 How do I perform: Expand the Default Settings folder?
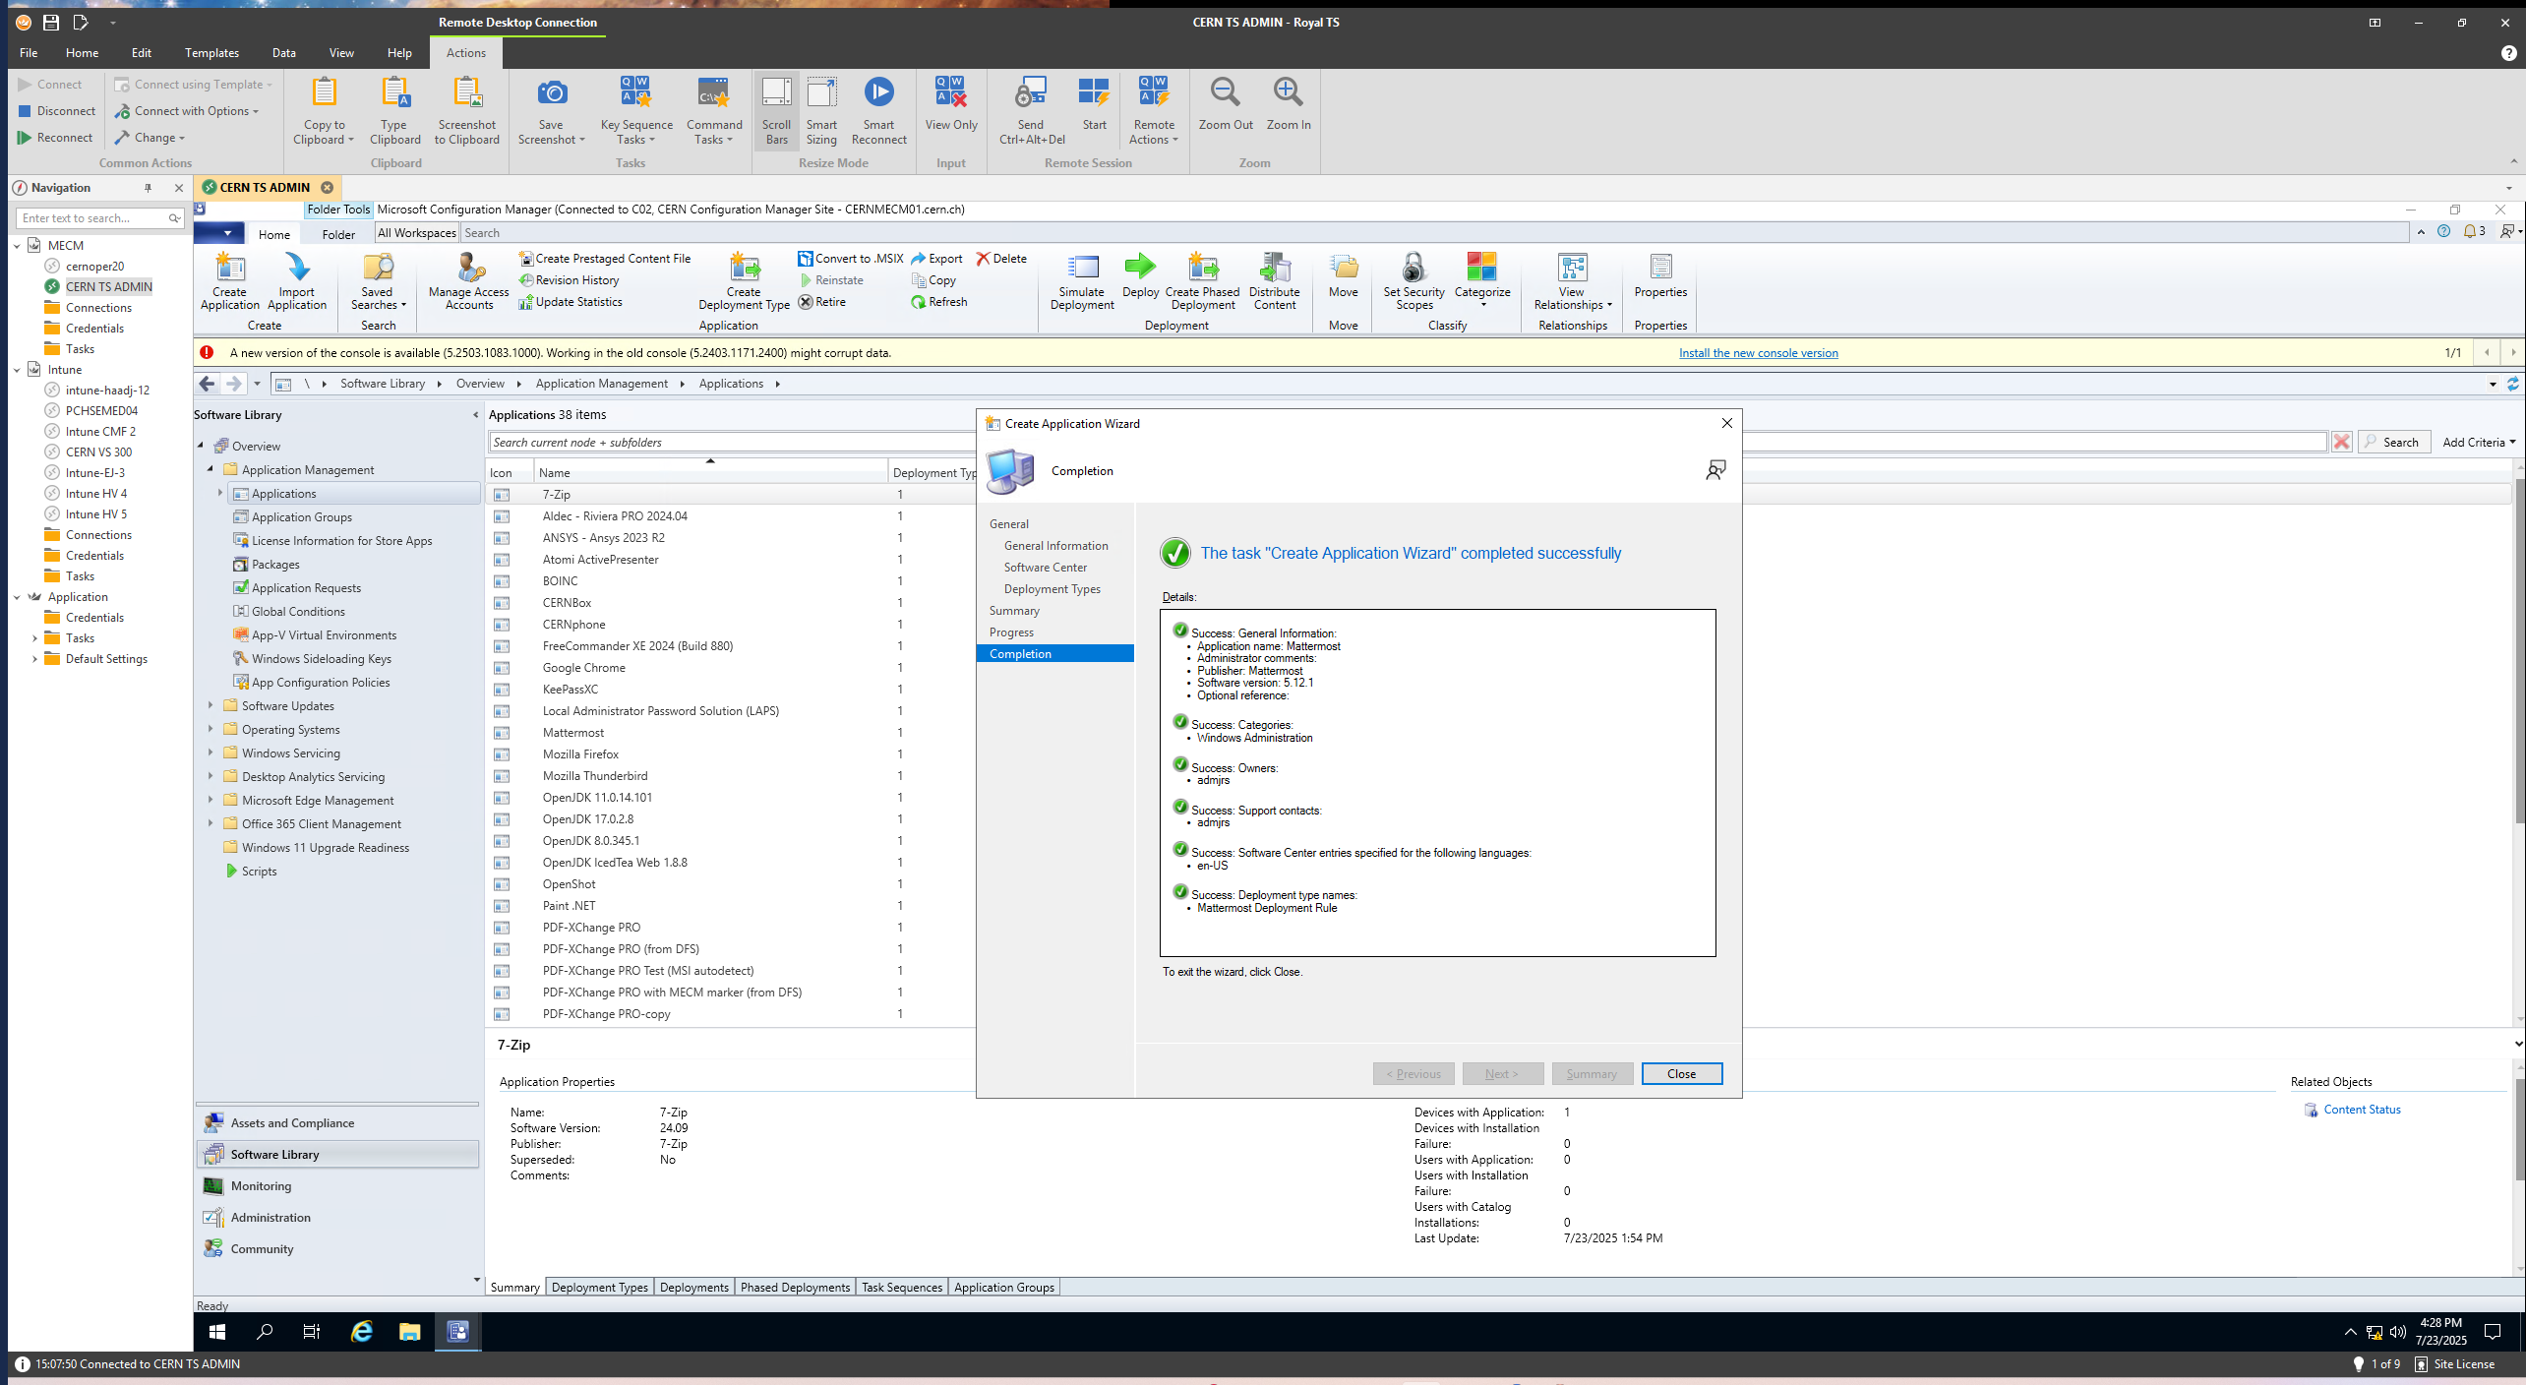click(x=35, y=659)
